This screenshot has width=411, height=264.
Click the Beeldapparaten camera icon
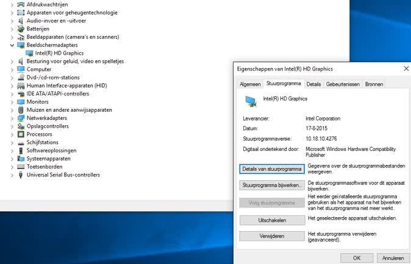pyautogui.click(x=21, y=37)
